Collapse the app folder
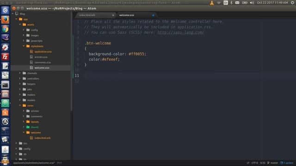Screen dimensions: 296x166 [16, 19]
